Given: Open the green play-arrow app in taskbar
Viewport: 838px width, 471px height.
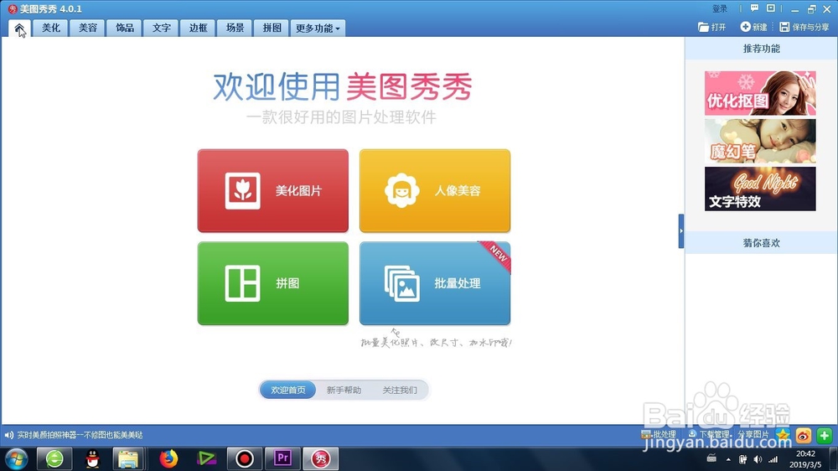Looking at the screenshot, I should 206,458.
